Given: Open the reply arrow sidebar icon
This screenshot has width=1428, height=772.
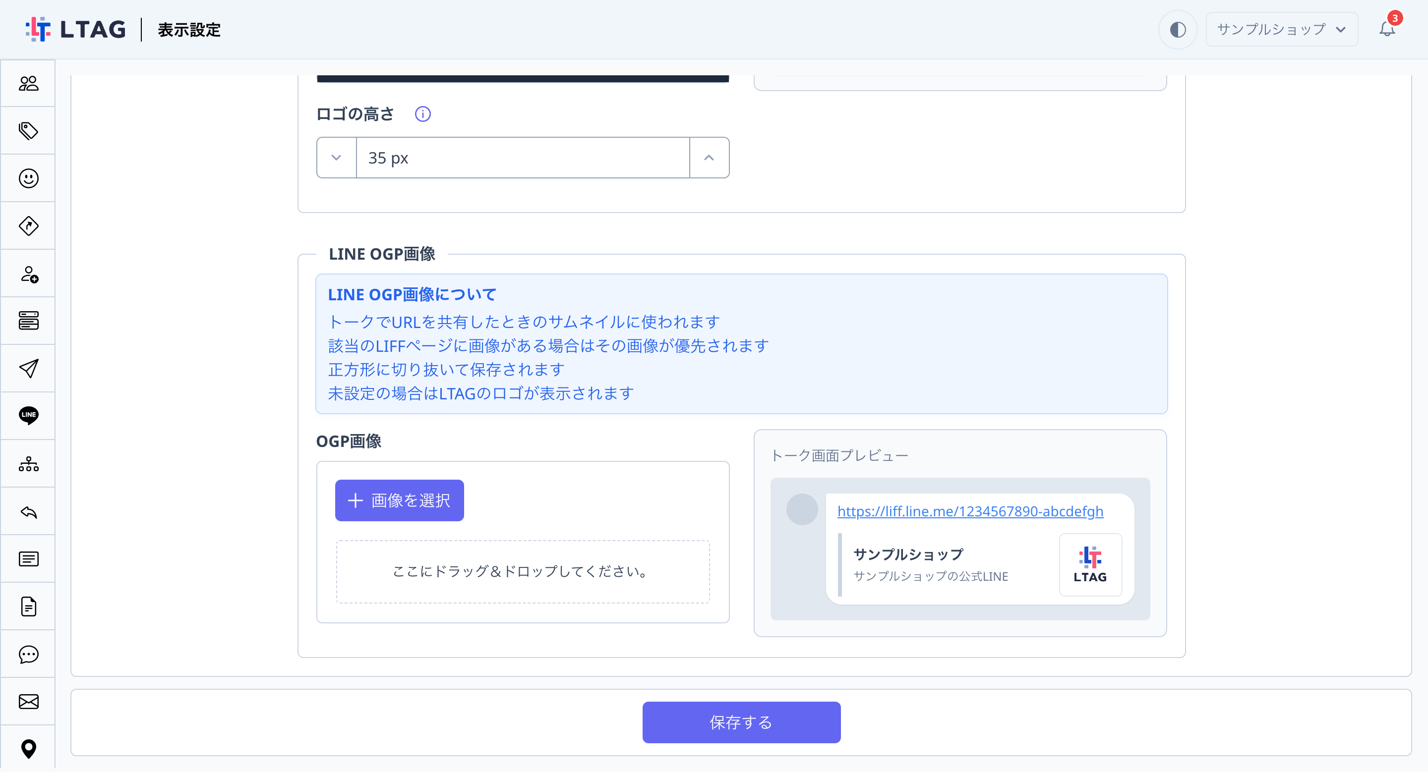Looking at the screenshot, I should tap(28, 512).
